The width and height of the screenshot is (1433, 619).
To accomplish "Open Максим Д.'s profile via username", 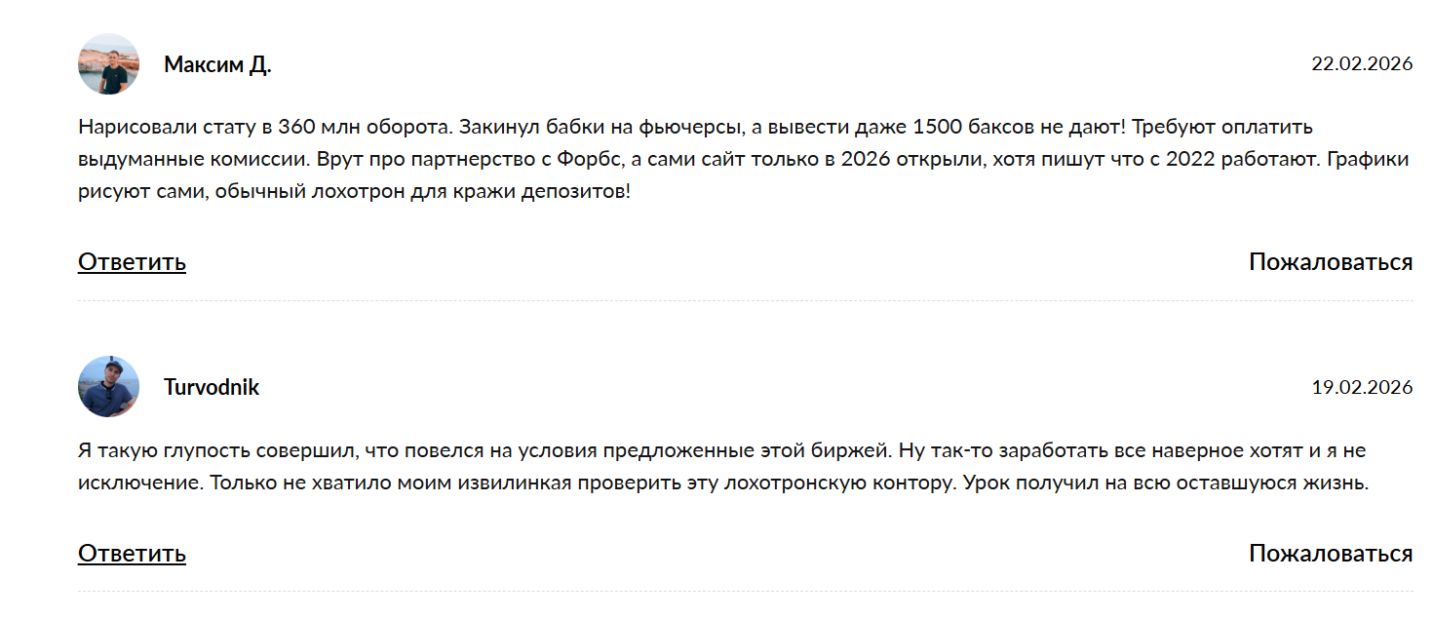I will click(216, 66).
